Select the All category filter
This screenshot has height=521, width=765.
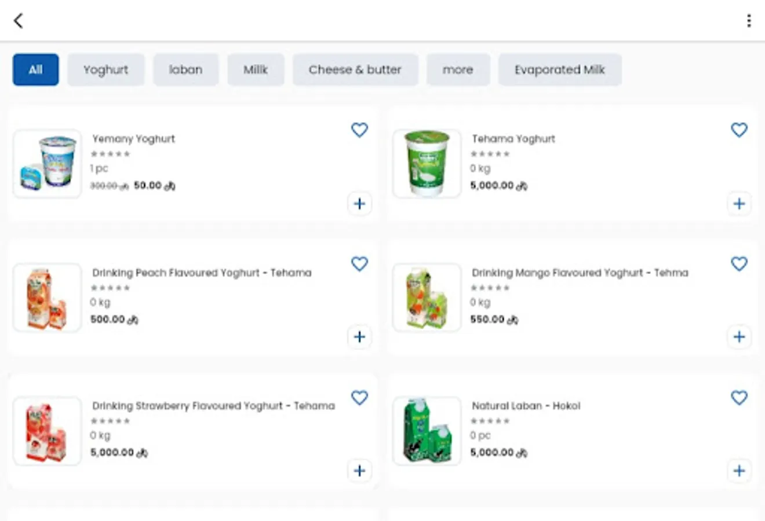pyautogui.click(x=35, y=69)
